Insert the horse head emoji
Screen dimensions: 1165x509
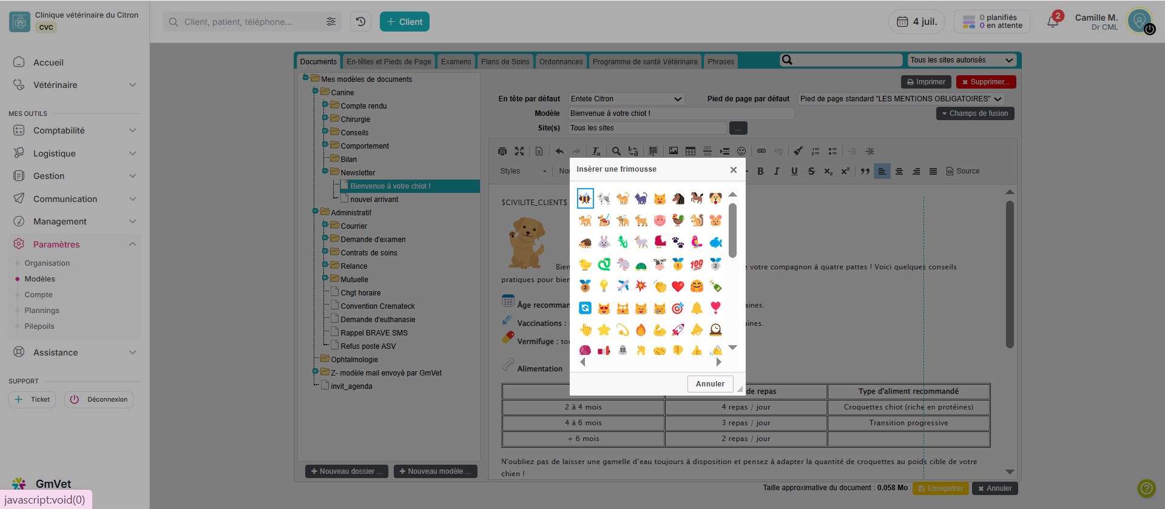(x=678, y=198)
